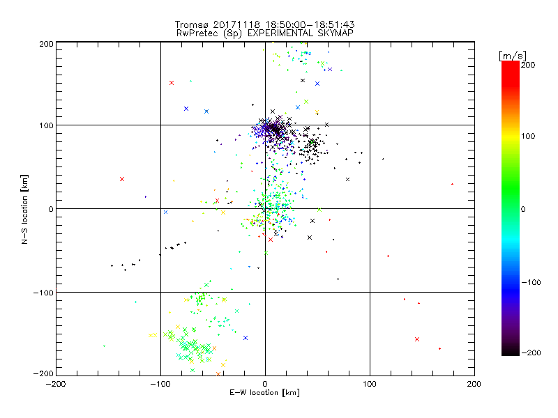Click the colorbar tick label '-200'
The image size is (558, 418).
[x=531, y=353]
